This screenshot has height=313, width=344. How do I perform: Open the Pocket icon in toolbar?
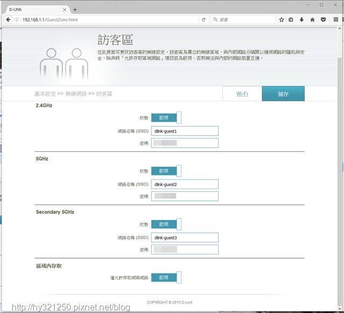pyautogui.click(x=323, y=19)
